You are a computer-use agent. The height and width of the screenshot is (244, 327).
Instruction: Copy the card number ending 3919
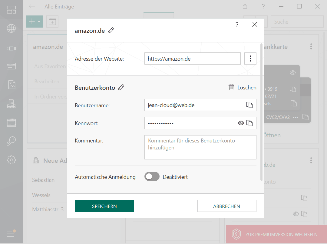tap(293, 89)
